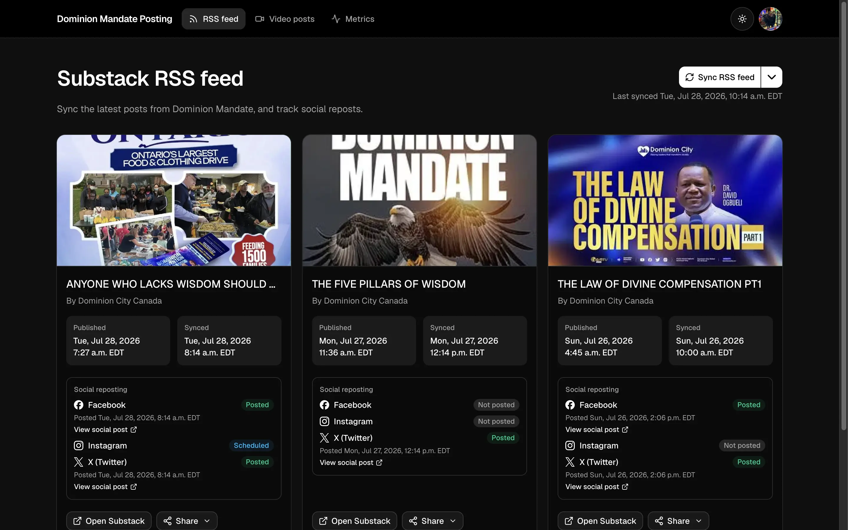Open Substack for ANYONE WHO LACKS WISDOM post
The height and width of the screenshot is (530, 848).
click(109, 521)
